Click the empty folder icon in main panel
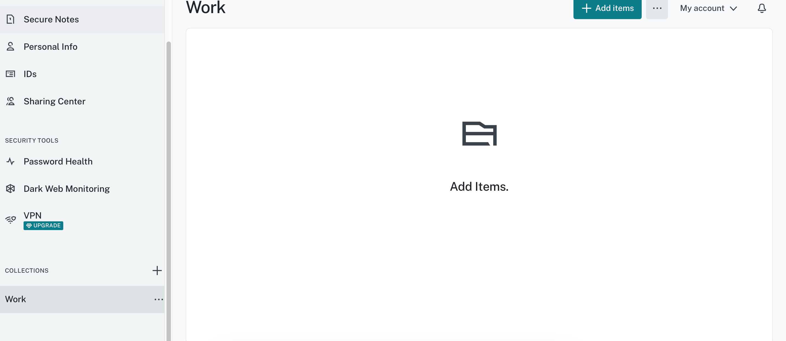Screen dimensions: 786x341 (479, 133)
